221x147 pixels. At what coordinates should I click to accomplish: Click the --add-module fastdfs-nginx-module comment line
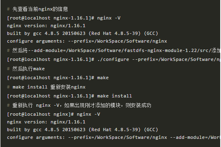pos(113,50)
